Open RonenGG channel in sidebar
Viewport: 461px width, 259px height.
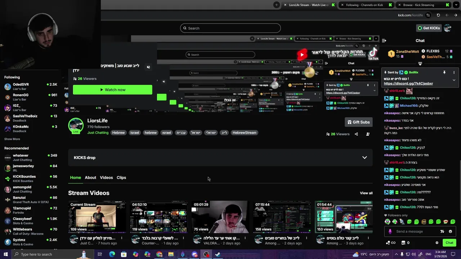pos(31,97)
